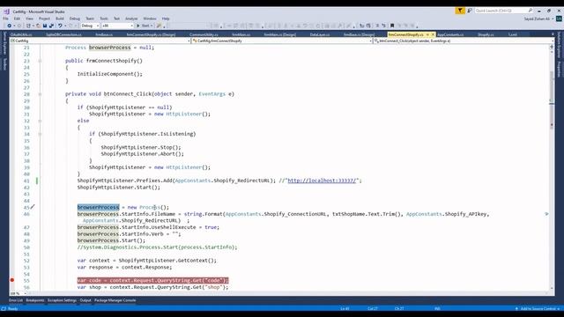
Task: Click the pencil quick action icon on line 45
Action: pos(33,207)
